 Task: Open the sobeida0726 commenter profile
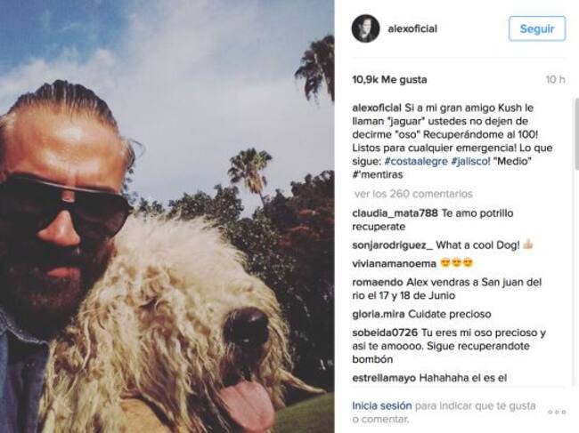pos(385,333)
